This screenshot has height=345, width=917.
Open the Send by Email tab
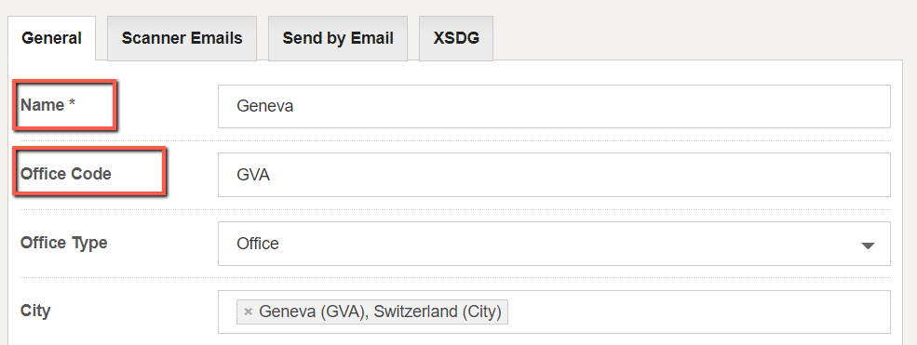[x=338, y=38]
